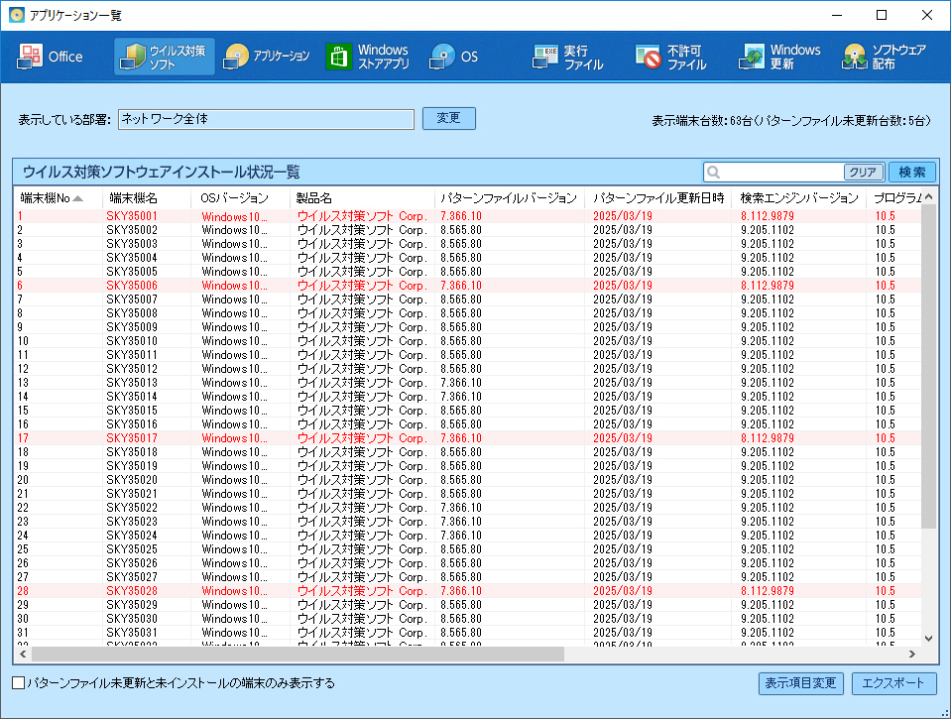The height and width of the screenshot is (719, 951).
Task: Select row SKY35017
Action: pyautogui.click(x=468, y=438)
